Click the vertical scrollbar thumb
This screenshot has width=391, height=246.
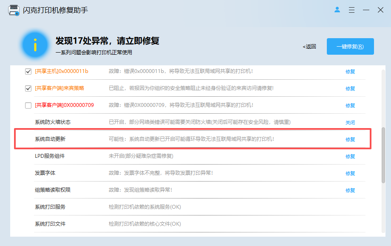(383, 155)
